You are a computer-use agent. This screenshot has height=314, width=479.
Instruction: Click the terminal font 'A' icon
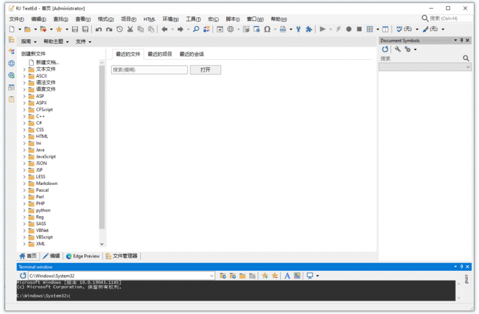tap(287, 275)
